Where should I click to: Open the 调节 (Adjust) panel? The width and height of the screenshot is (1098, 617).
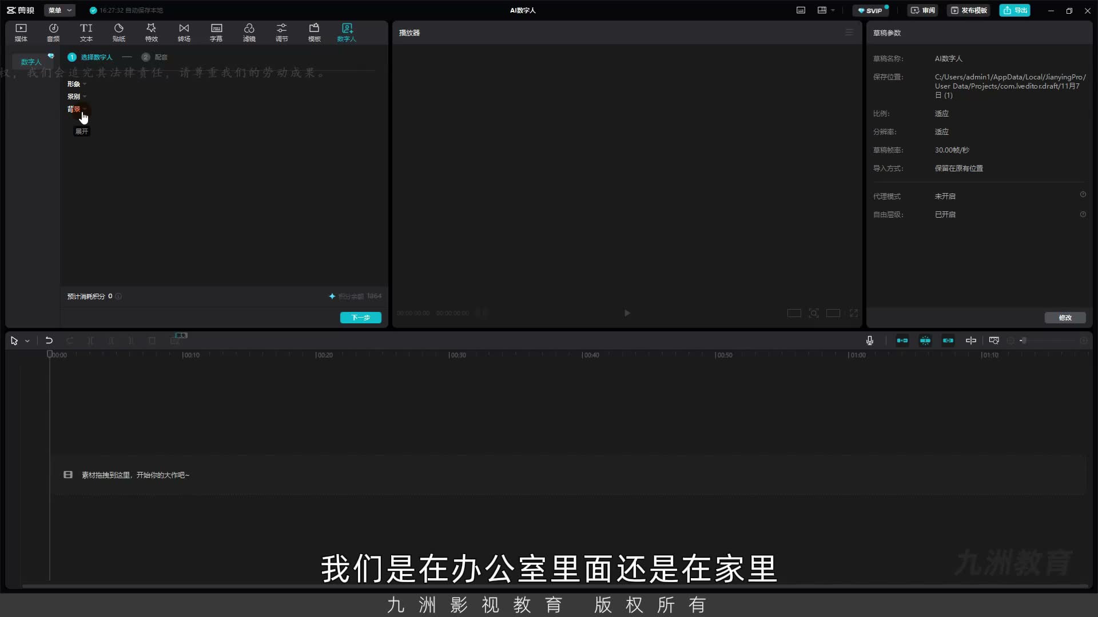click(x=282, y=33)
